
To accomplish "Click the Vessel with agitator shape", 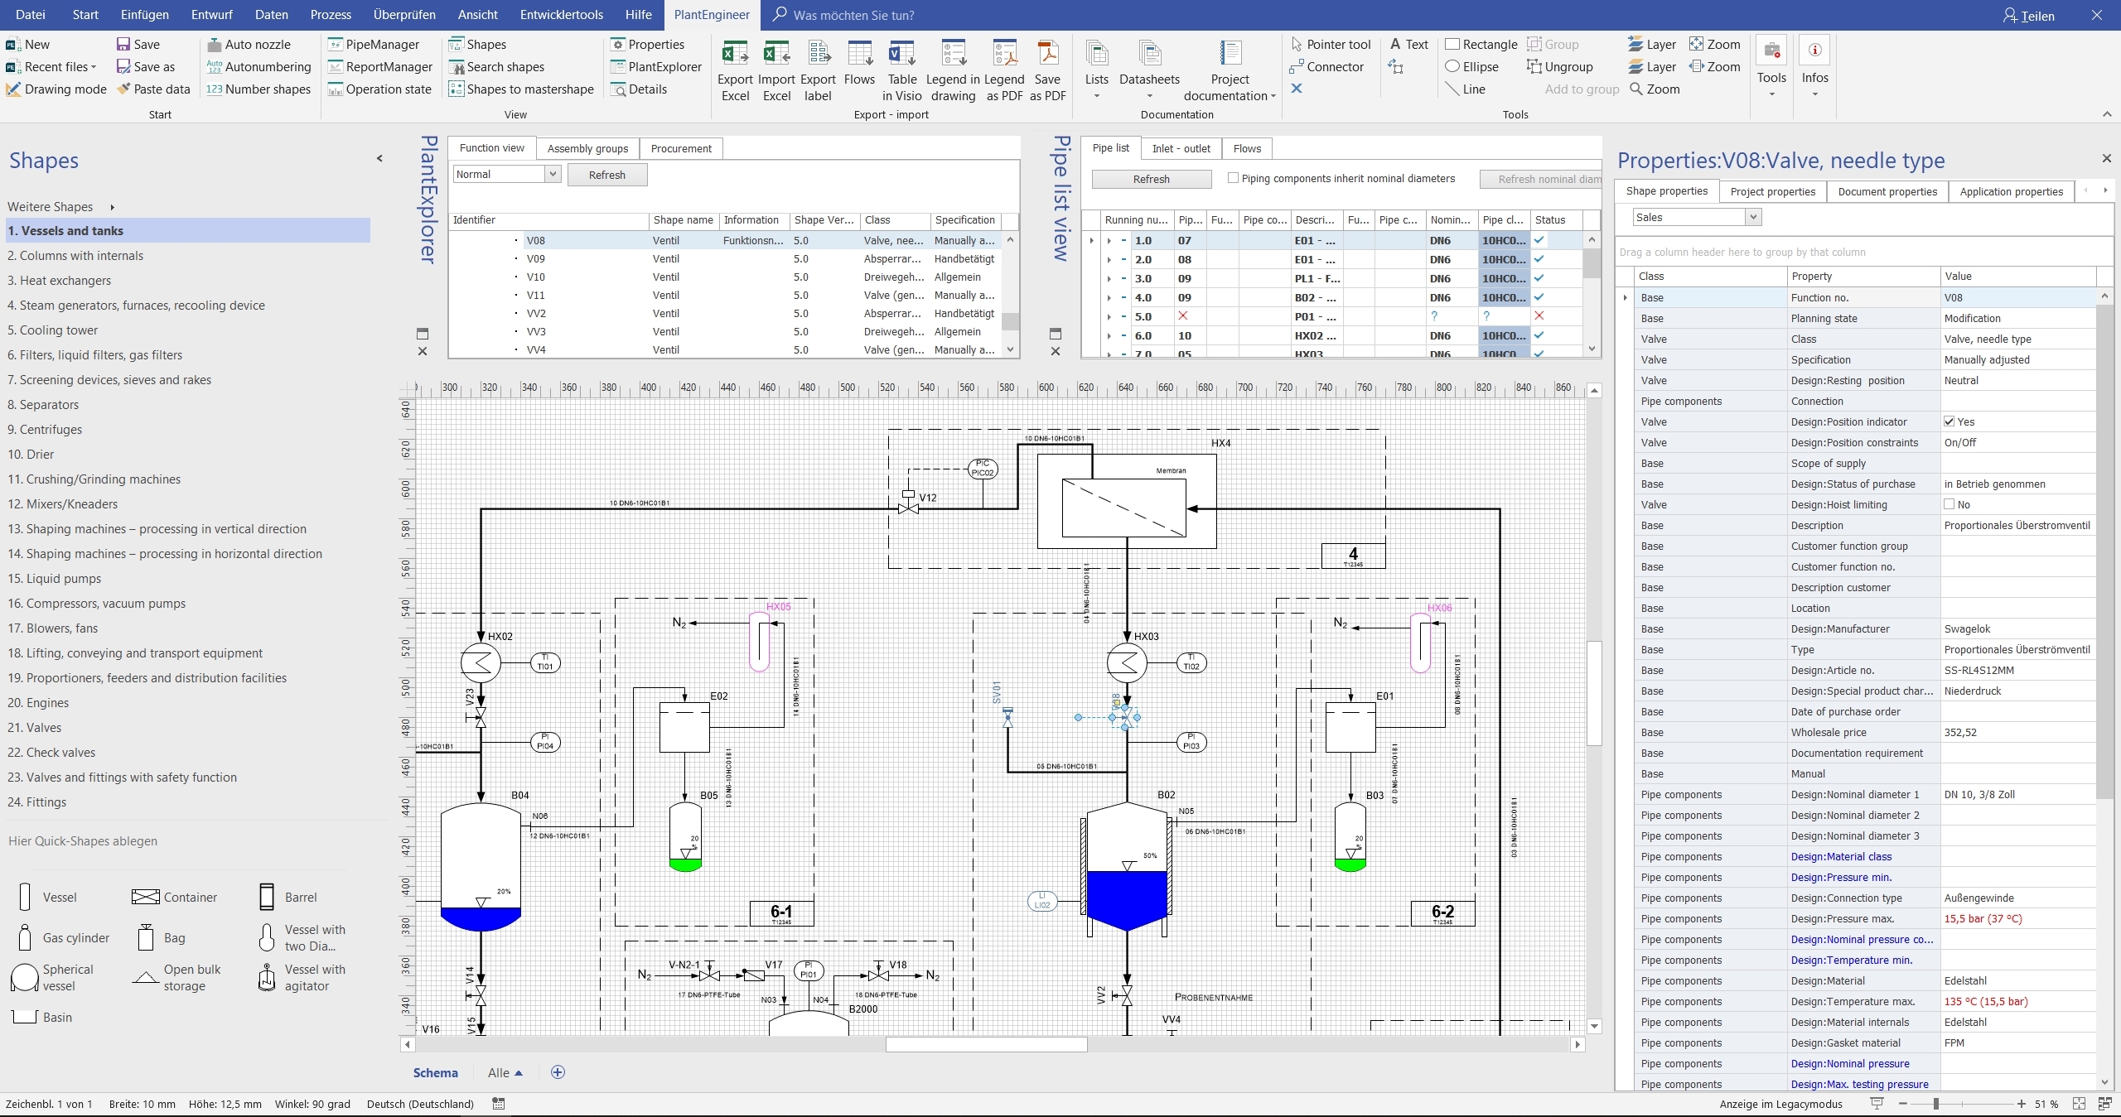I will [x=267, y=978].
